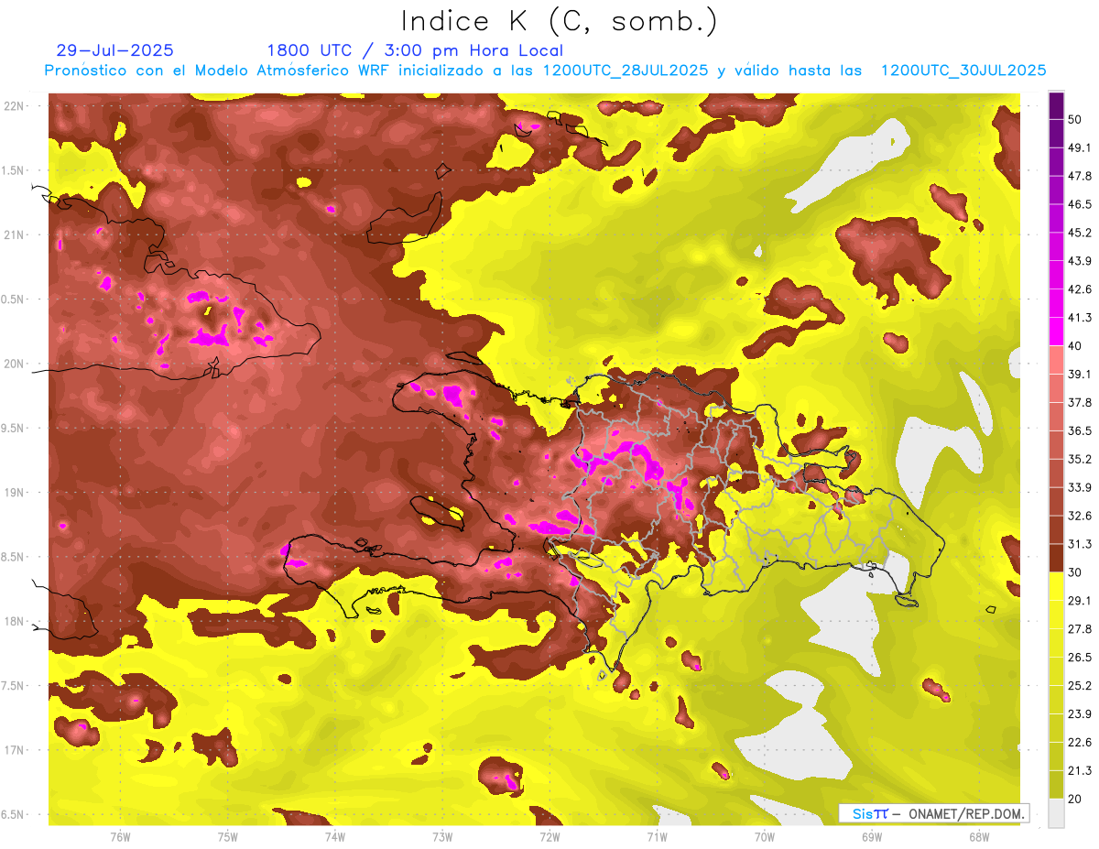Viewport: 1099px width, 849px height.
Task: Click the colorbar value "26.5"
Action: coord(1080,658)
